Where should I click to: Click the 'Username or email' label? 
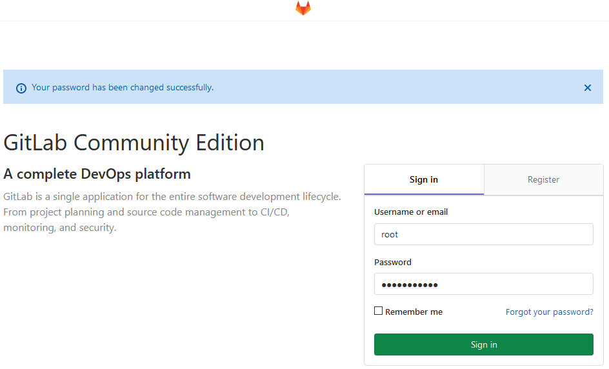click(411, 212)
